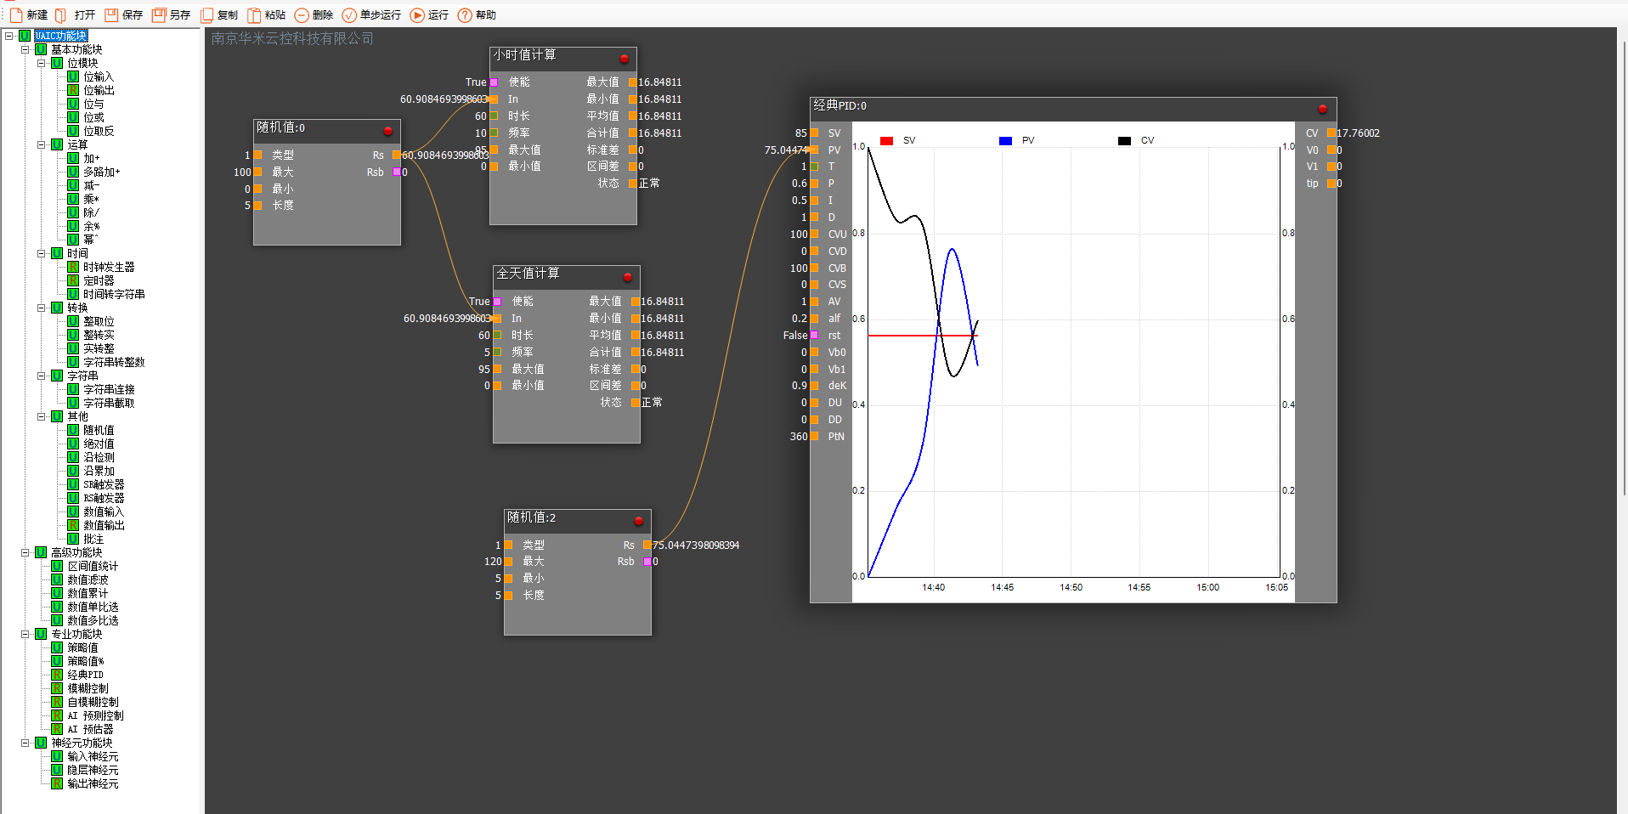Collapse the 基本功能块 tree node
Screen dimensions: 1628x814
[x=25, y=49]
